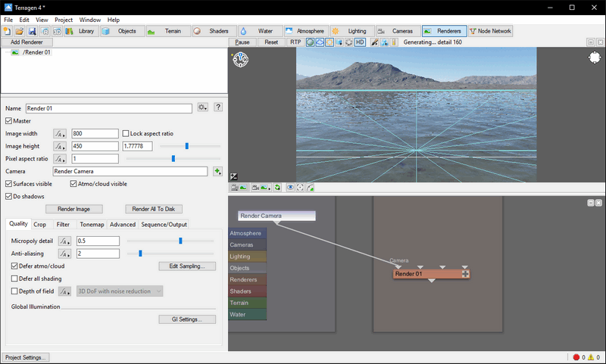Viewport: 606px width, 364px height.
Task: Uncheck Defer atmo/cloud
Action: coord(14,266)
